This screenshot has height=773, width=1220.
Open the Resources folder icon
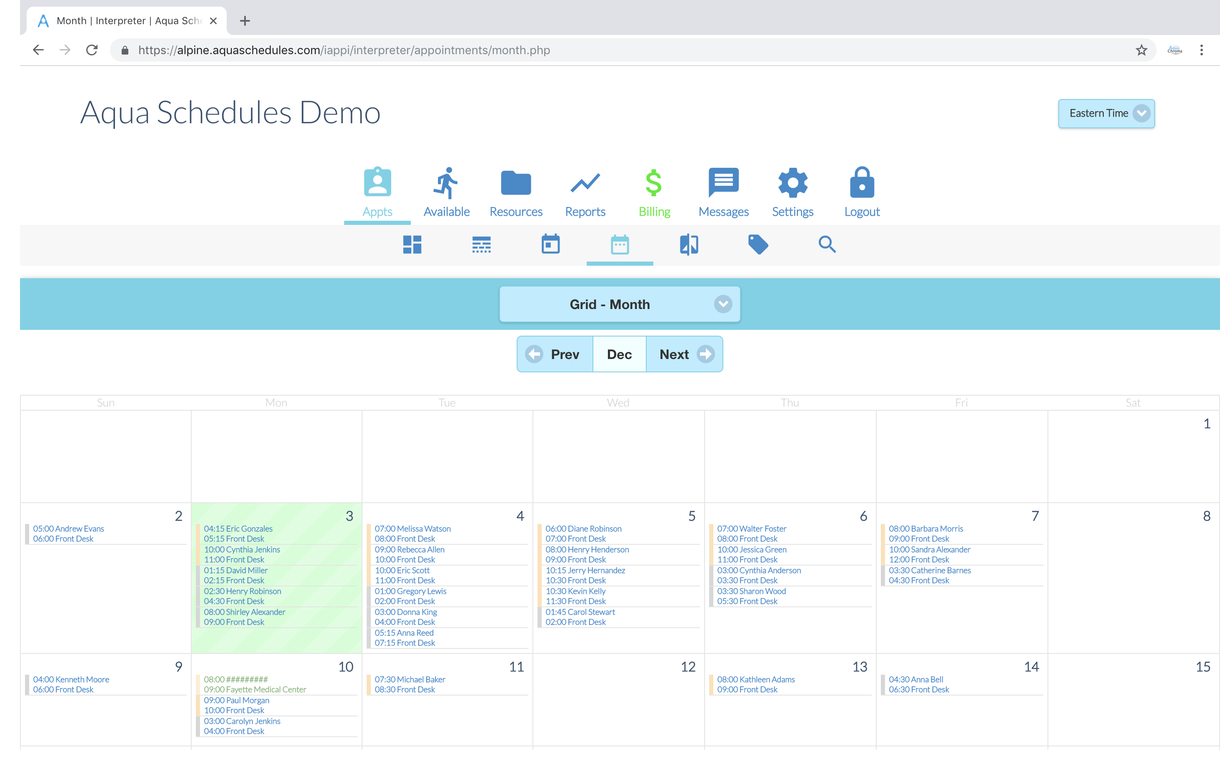[516, 183]
